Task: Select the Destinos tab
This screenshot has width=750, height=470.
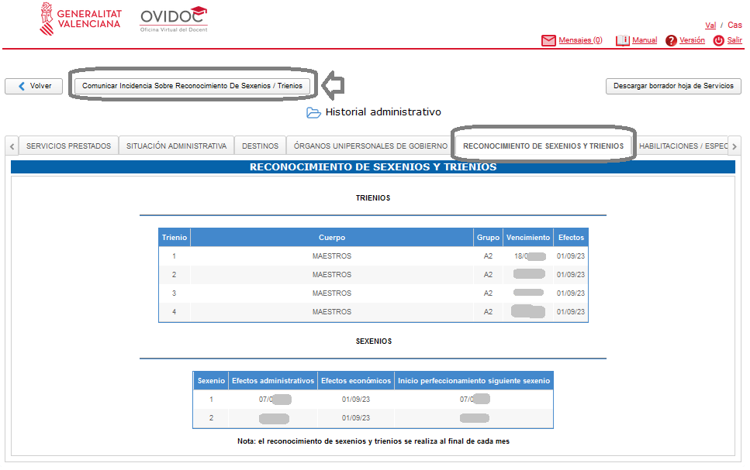Action: tap(260, 146)
